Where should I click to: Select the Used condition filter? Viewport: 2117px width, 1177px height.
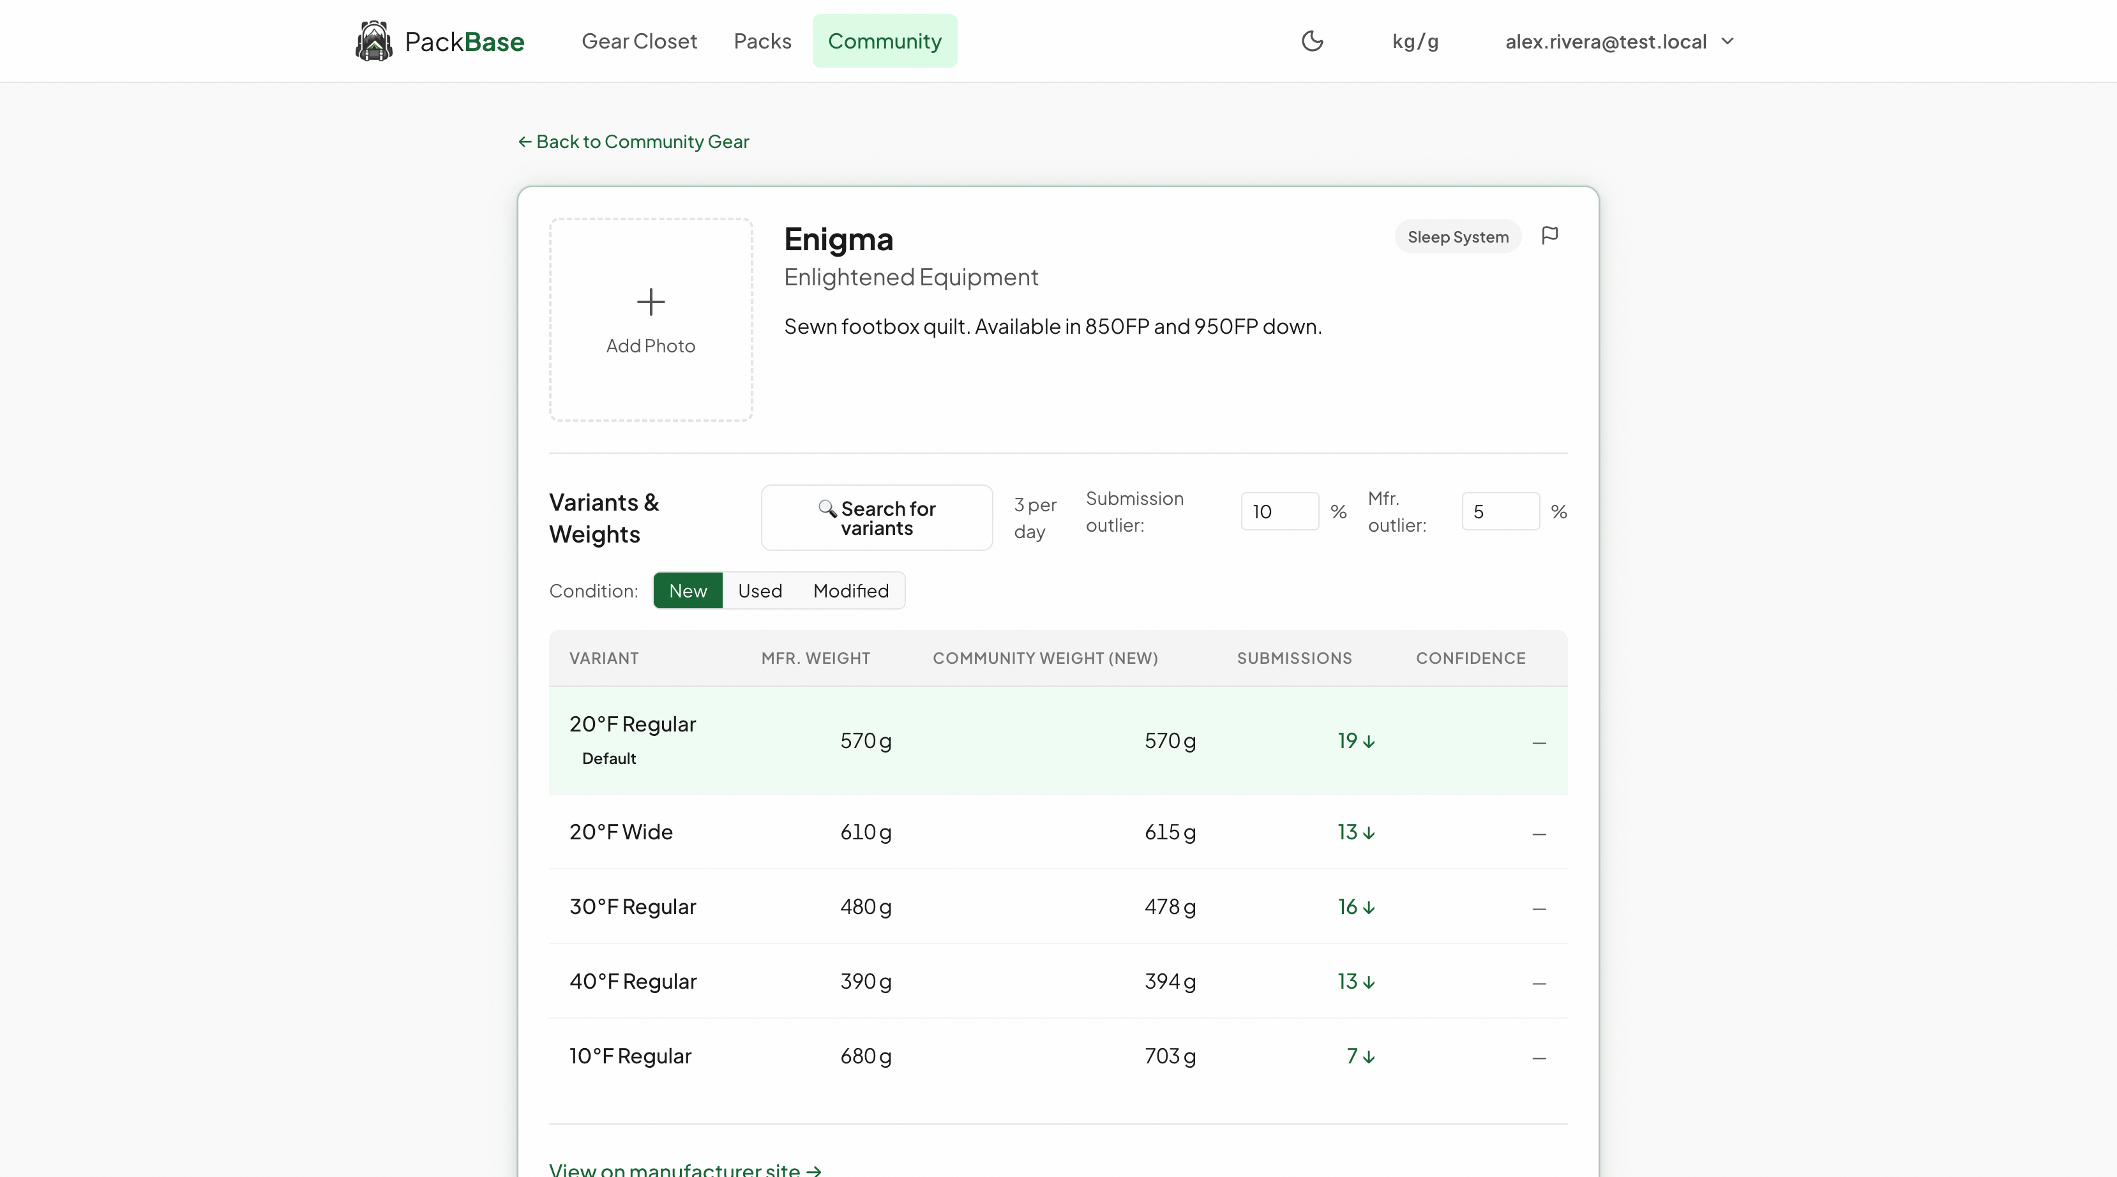point(760,591)
